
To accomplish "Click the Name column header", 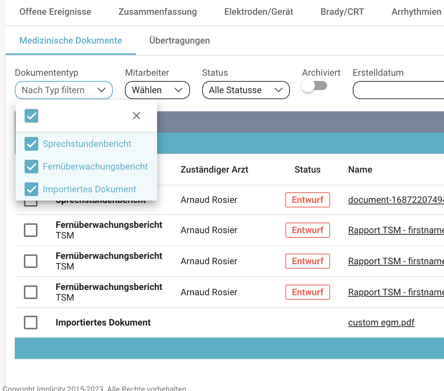I will pyautogui.click(x=360, y=170).
